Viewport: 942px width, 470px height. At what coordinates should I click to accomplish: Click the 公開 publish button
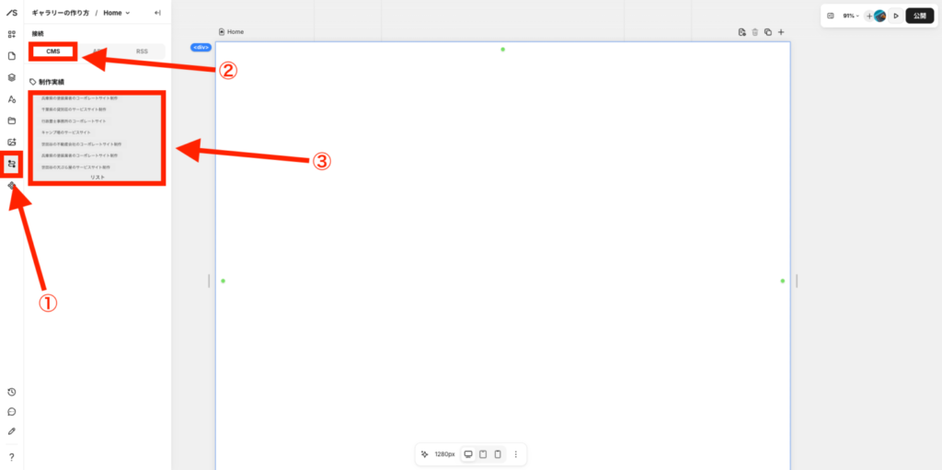click(x=920, y=16)
